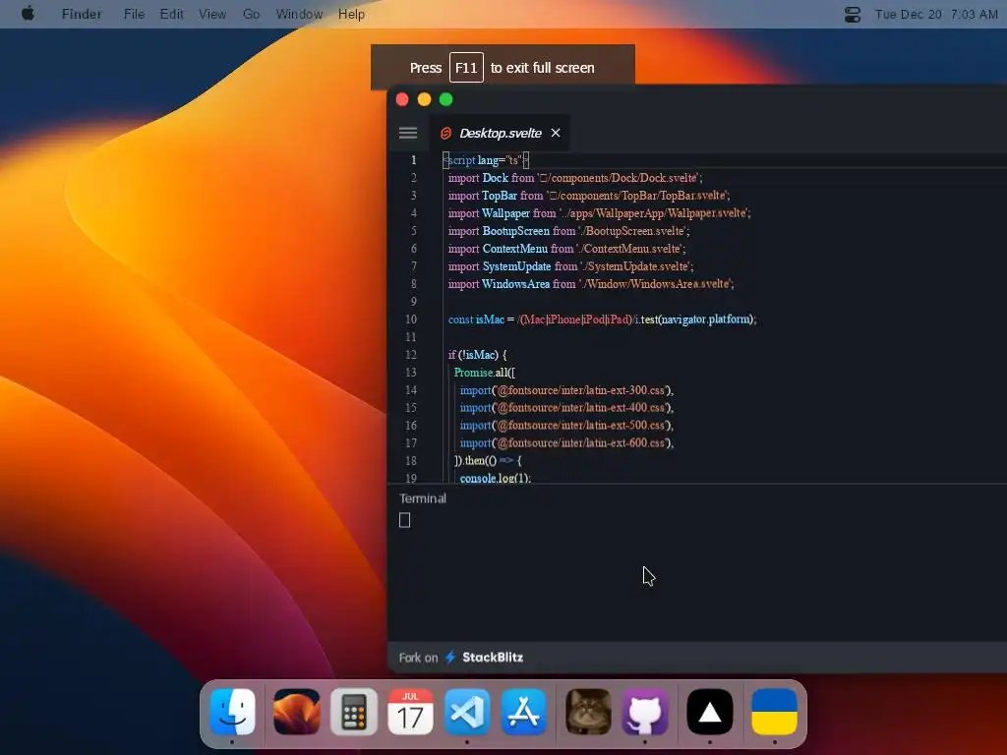Screen dimensions: 1007x755
Task: Click the latin-ext-300.css import line
Action: point(566,389)
